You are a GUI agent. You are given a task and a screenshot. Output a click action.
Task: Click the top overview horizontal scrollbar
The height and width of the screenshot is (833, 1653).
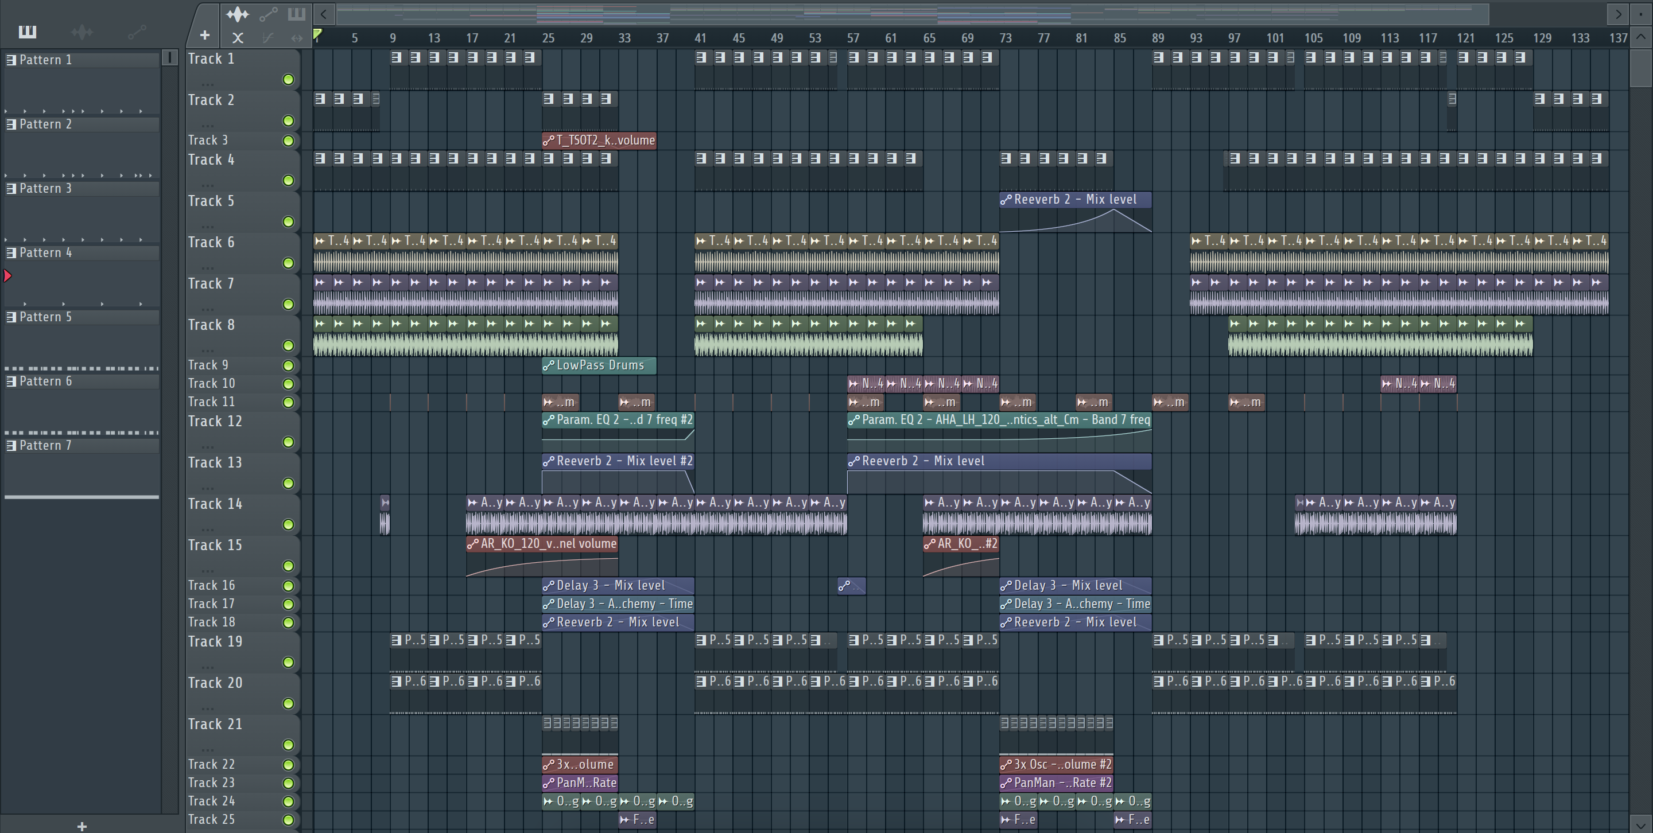click(x=913, y=13)
